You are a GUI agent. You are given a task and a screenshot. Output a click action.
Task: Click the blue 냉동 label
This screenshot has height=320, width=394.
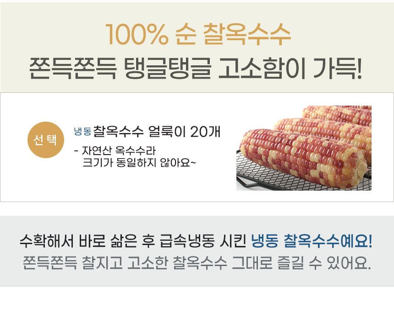pyautogui.click(x=83, y=132)
